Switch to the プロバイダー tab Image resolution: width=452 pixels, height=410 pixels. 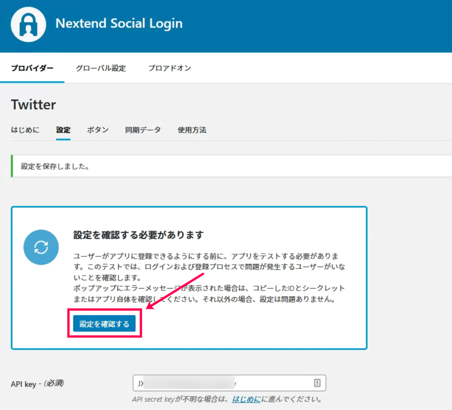coord(32,68)
